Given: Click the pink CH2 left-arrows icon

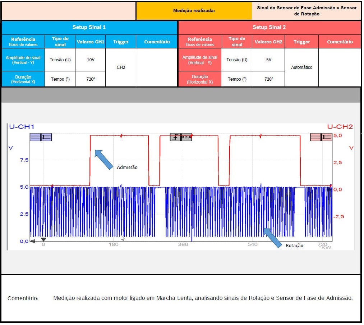Looking at the screenshot, I should [x=327, y=137].
